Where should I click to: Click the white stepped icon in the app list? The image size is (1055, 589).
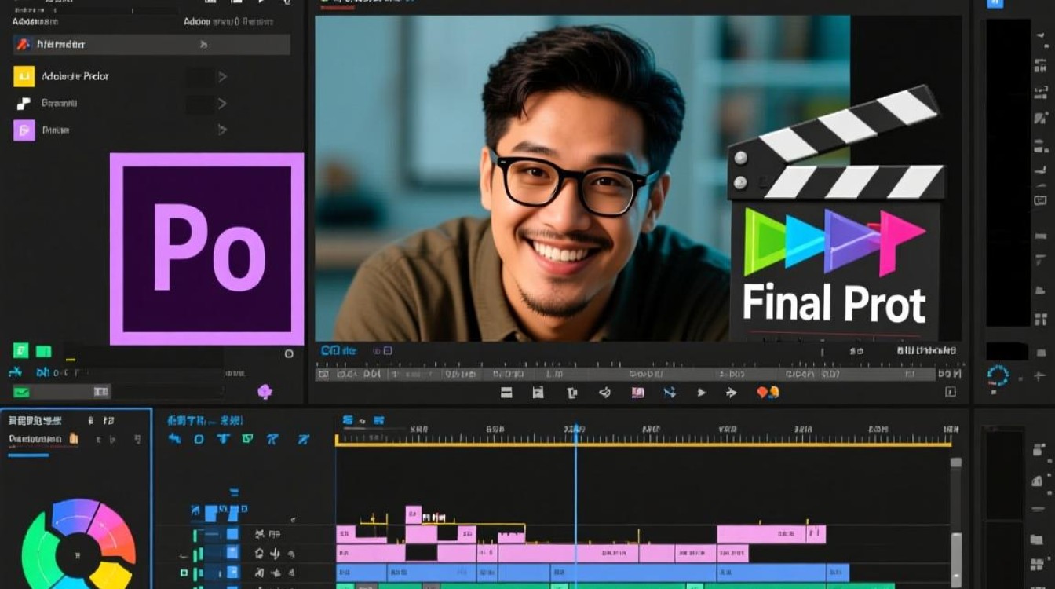tap(24, 103)
